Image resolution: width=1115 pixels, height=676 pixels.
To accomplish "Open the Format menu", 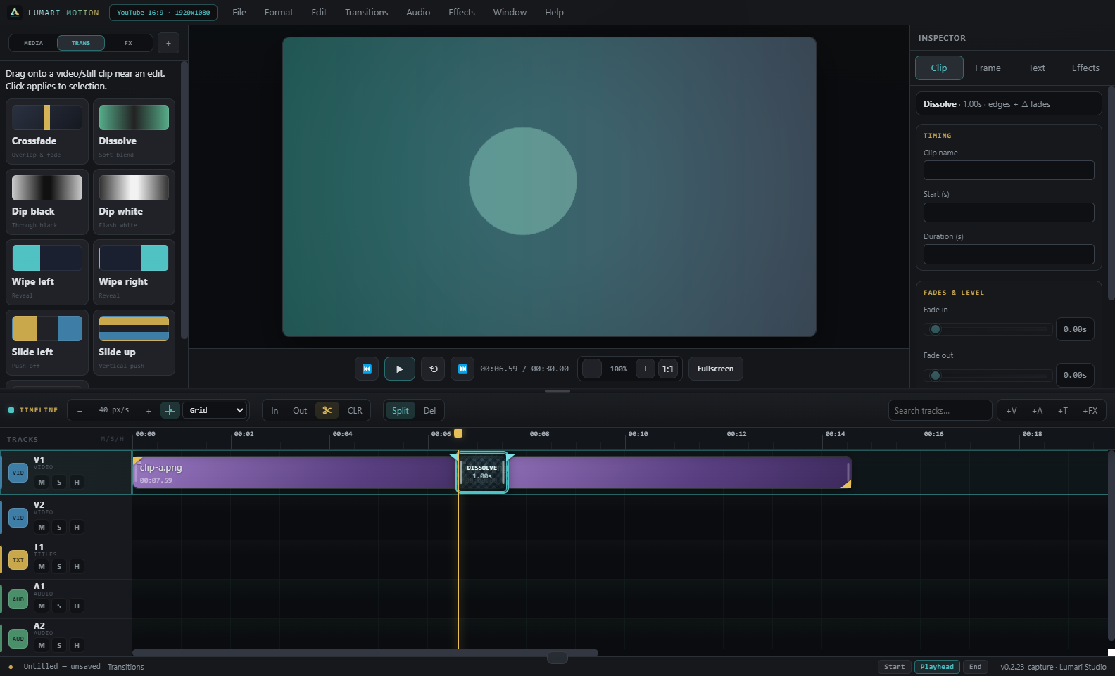I will pos(279,13).
